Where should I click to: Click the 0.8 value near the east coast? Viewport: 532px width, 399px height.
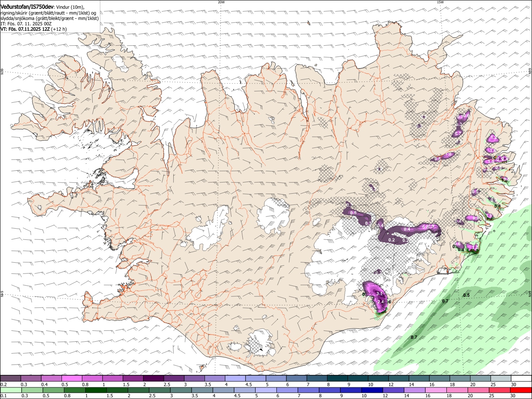[497, 206]
